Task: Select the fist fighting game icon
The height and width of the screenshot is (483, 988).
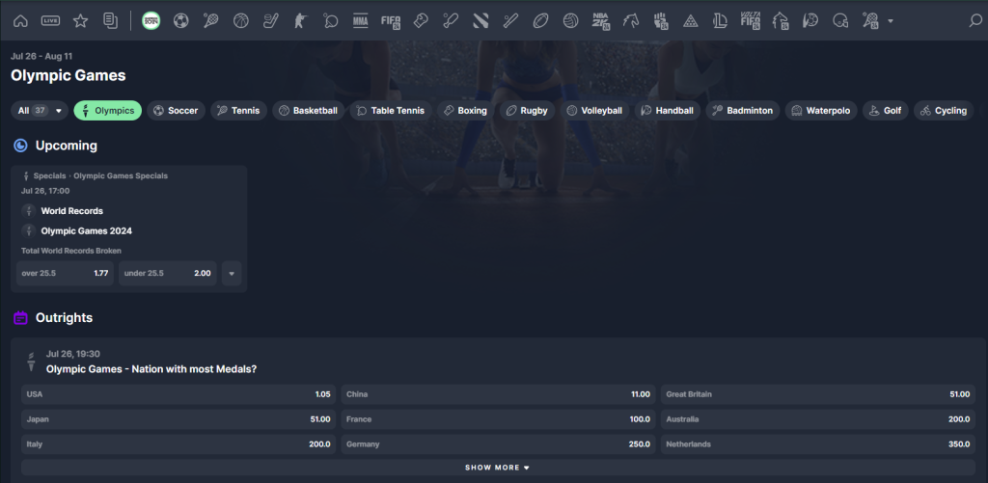Action: pyautogui.click(x=660, y=21)
